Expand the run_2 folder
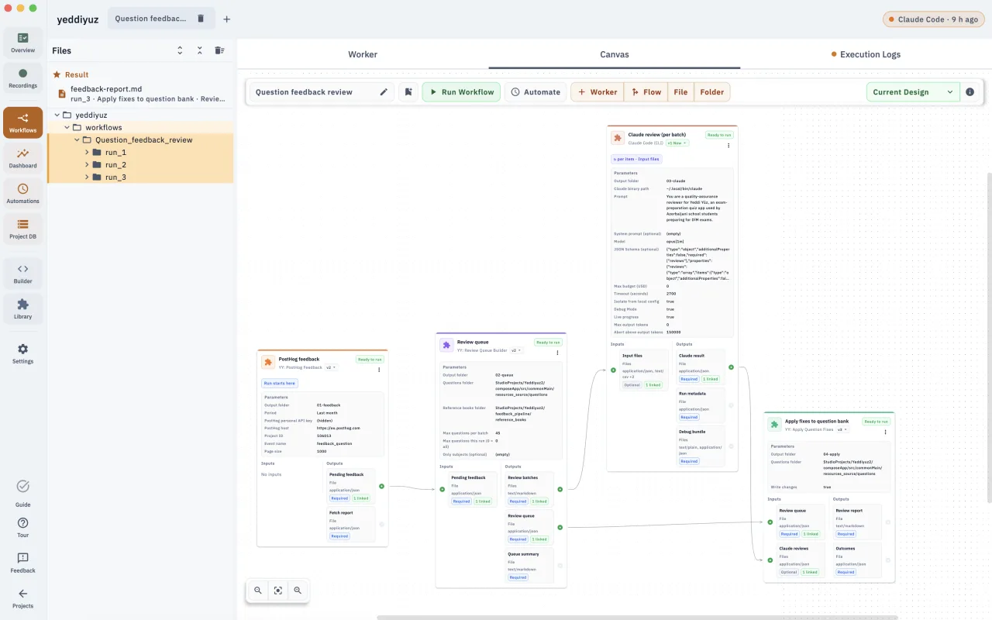This screenshot has height=620, width=992. [87, 165]
